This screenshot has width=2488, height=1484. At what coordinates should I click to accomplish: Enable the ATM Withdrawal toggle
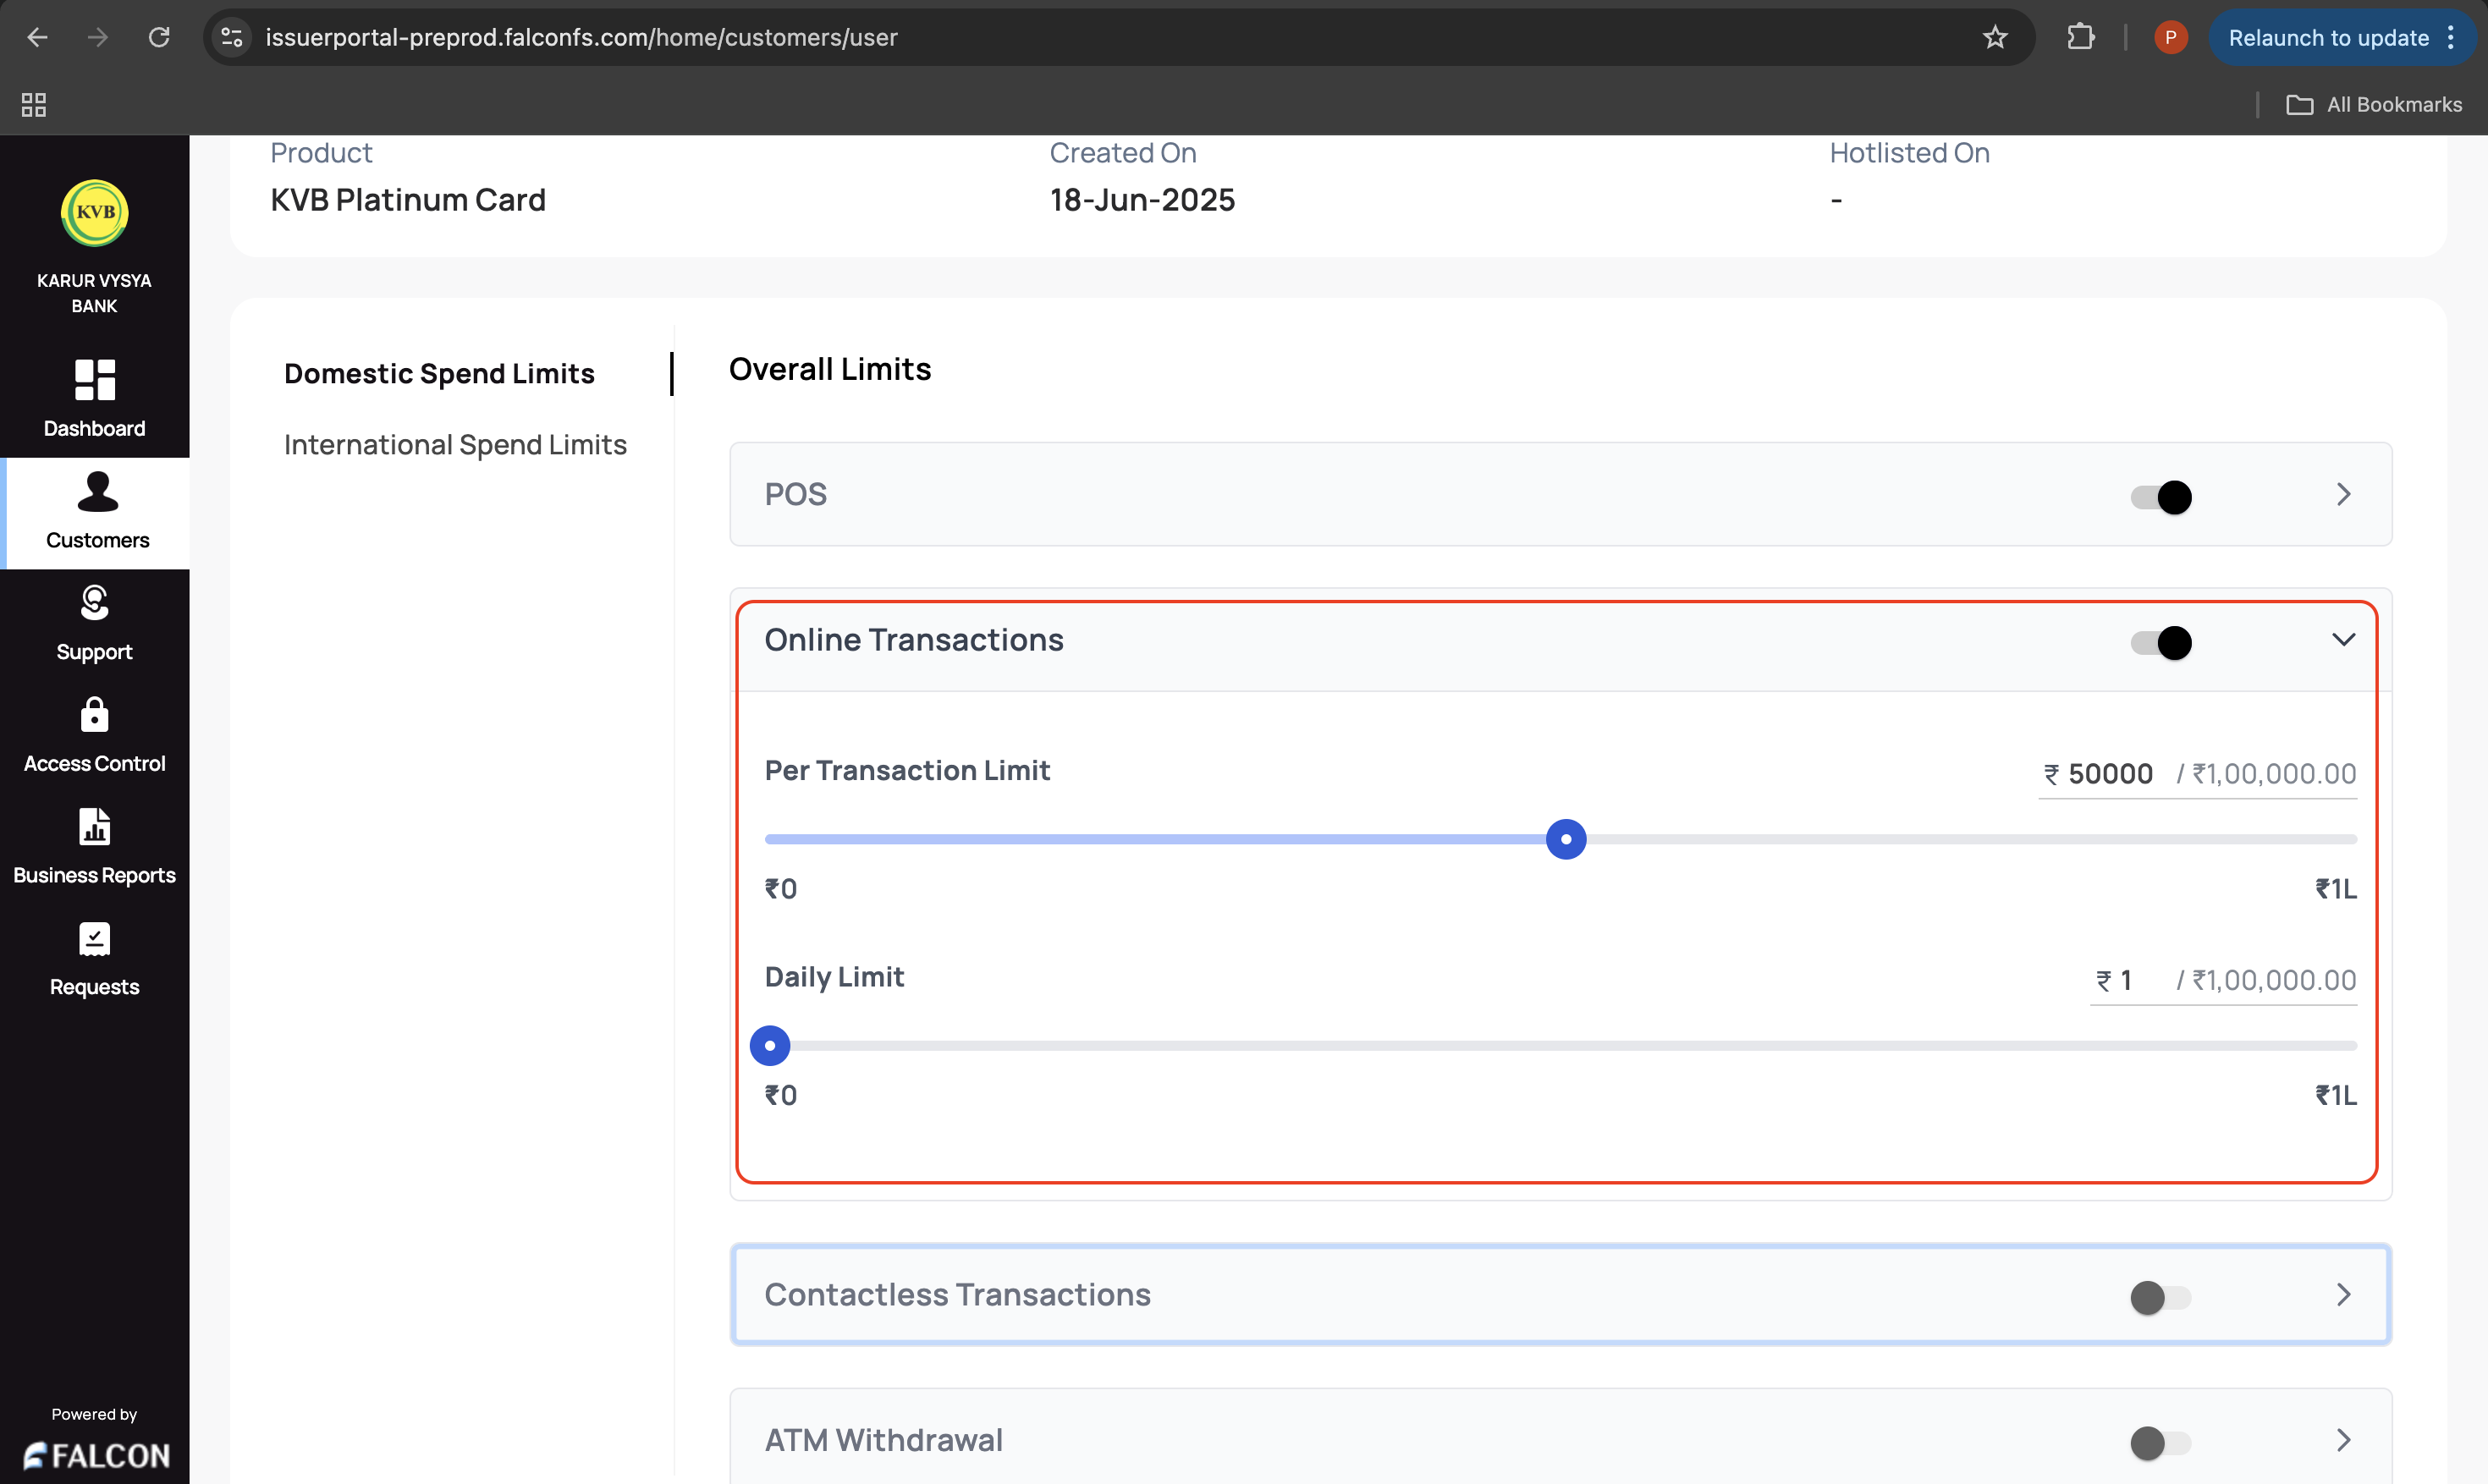pyautogui.click(x=2161, y=1442)
